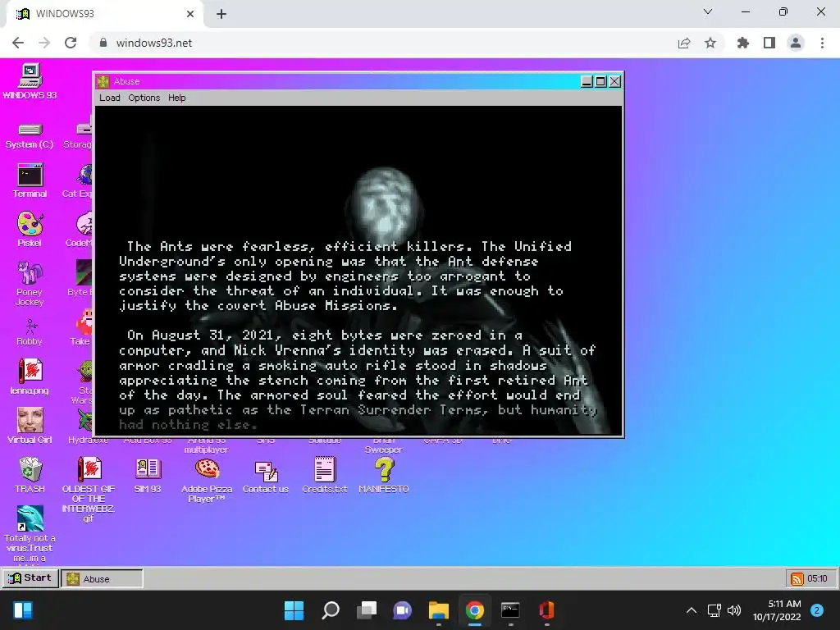Screen dimensions: 840x630
Task: Open the WINDOWS 93 computer desktop icon
Action: pyautogui.click(x=30, y=81)
